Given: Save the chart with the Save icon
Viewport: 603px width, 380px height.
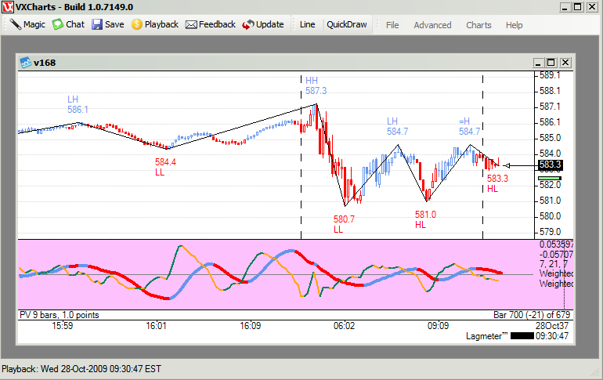Looking at the screenshot, I should (x=107, y=24).
